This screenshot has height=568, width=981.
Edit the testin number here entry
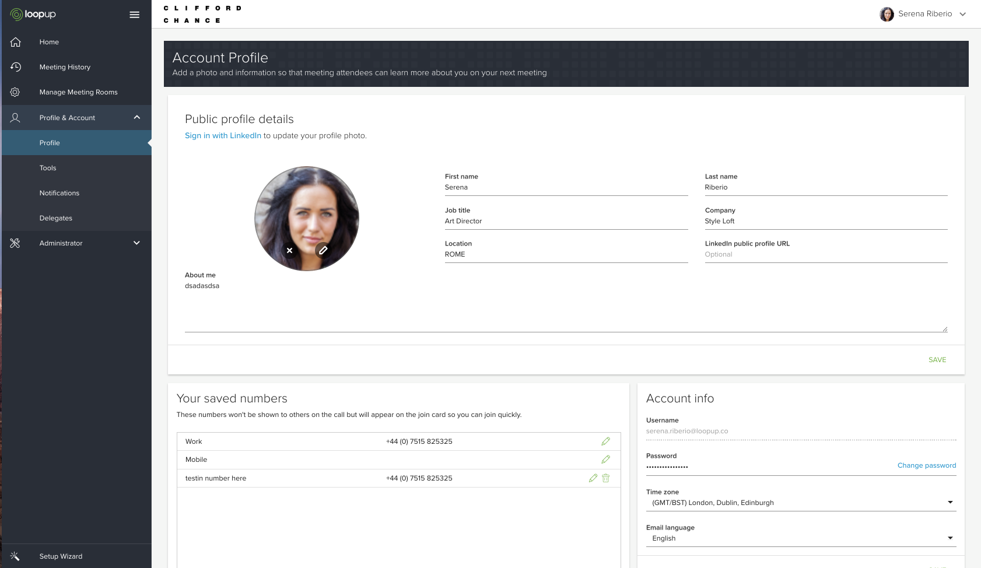click(593, 478)
